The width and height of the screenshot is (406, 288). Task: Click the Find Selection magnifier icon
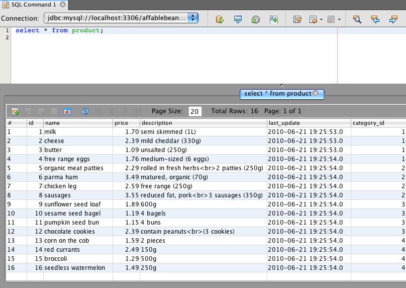(357, 19)
